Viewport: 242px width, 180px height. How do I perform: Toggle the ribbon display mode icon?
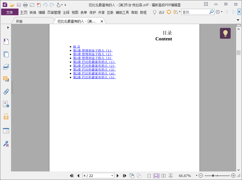point(206,4)
